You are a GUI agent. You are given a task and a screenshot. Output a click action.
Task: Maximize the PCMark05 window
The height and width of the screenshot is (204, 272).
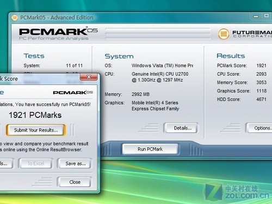point(267,16)
